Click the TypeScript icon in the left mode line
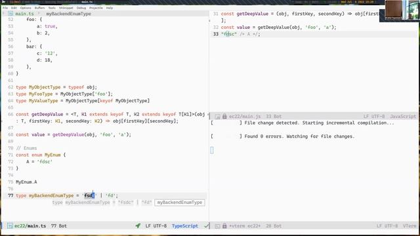 [x=10, y=226]
